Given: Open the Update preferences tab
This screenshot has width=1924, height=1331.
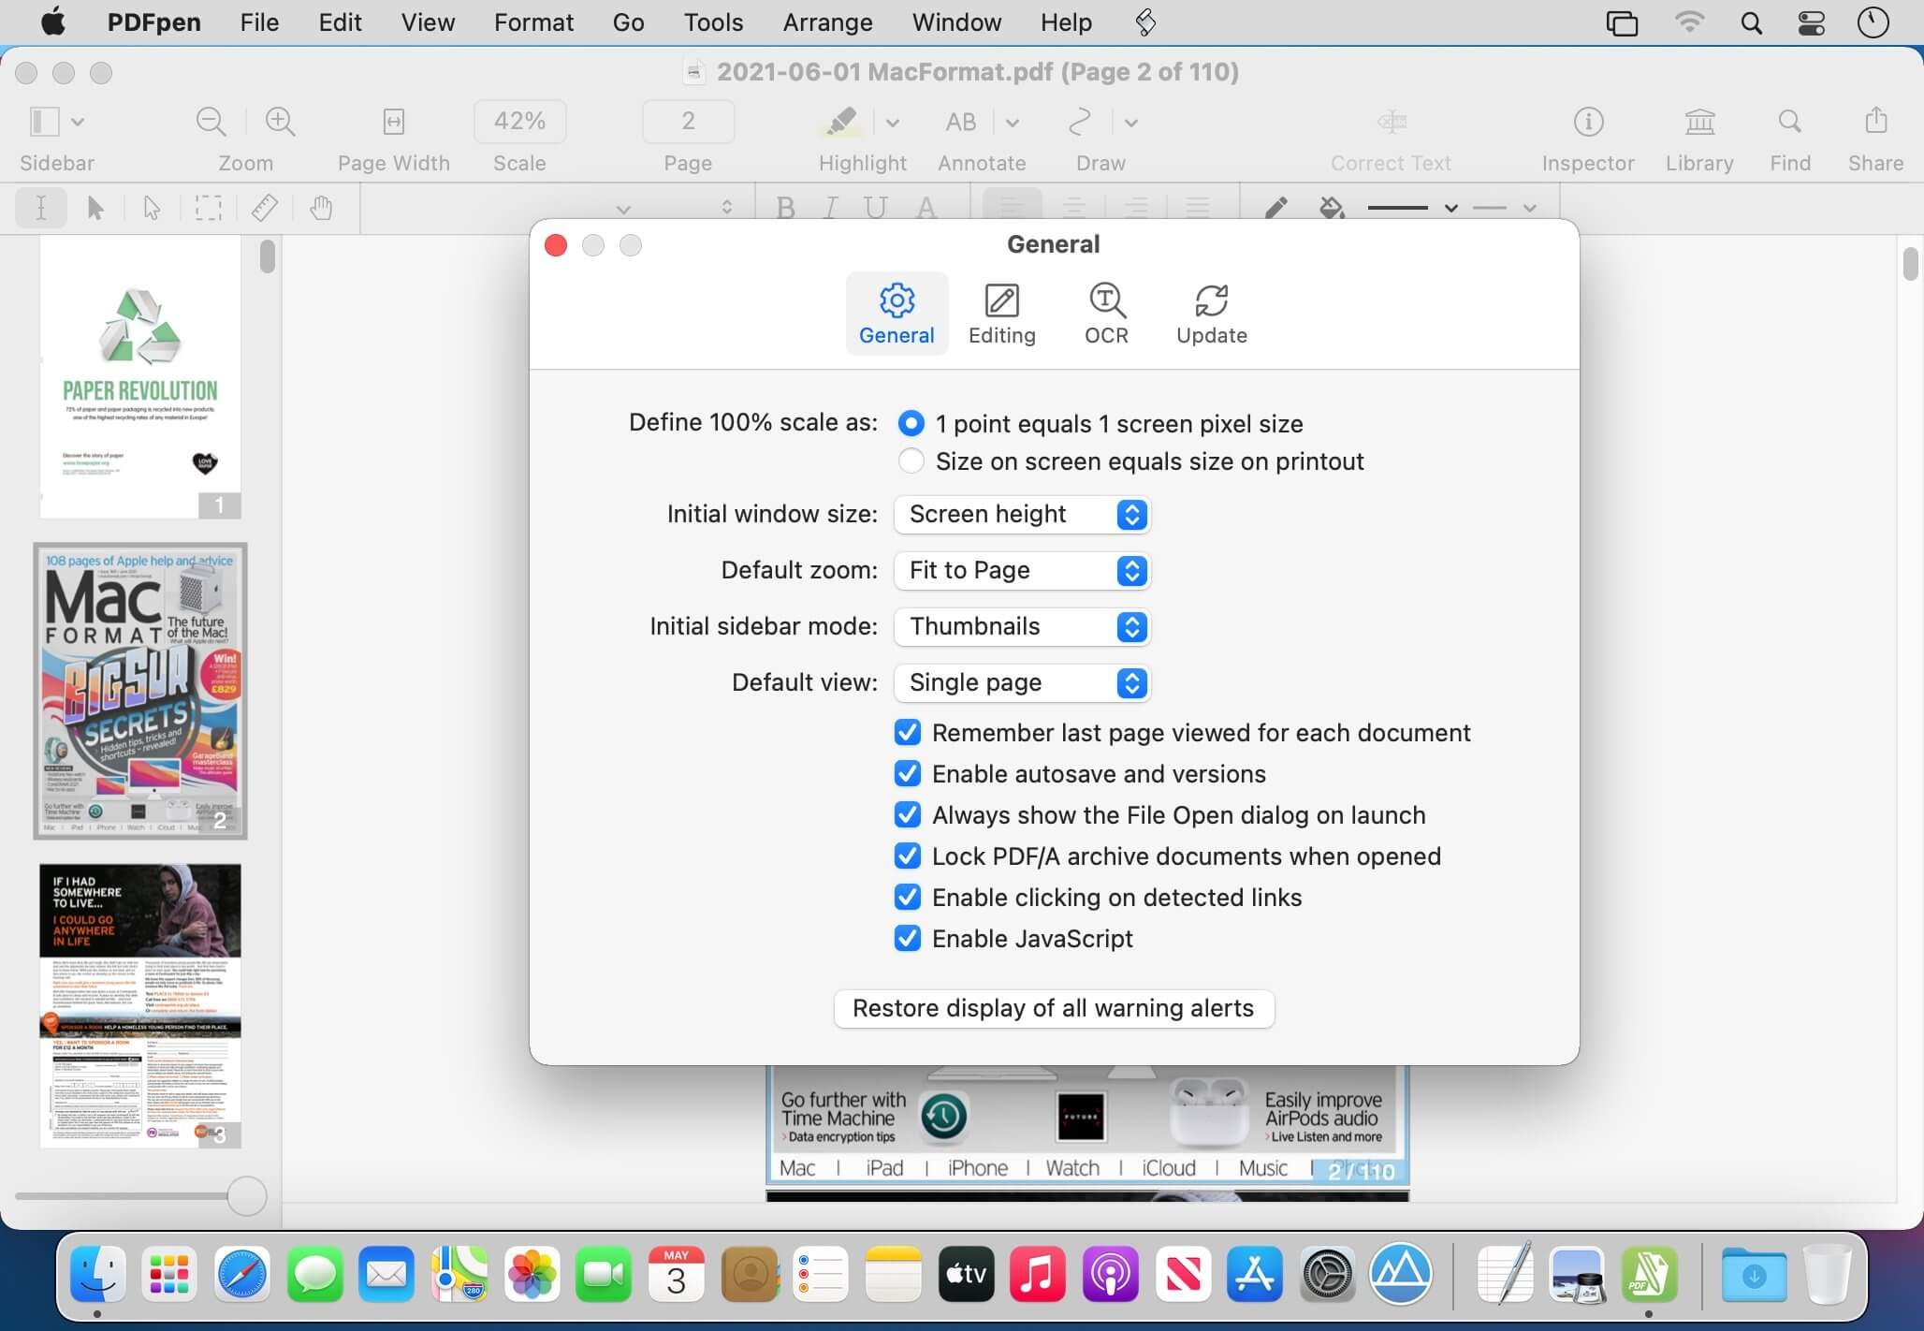Looking at the screenshot, I should (1211, 314).
